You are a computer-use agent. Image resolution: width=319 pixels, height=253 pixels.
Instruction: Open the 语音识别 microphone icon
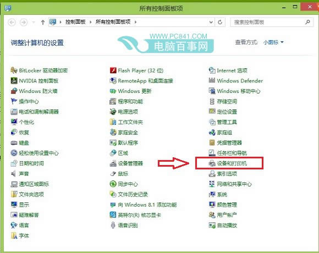pos(113,226)
